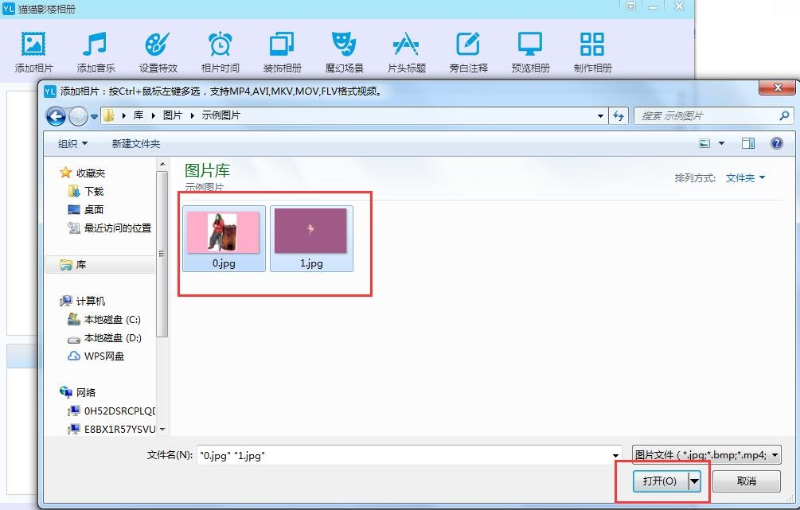Select the 片头标题 title icon
This screenshot has width=800, height=510.
point(406,45)
